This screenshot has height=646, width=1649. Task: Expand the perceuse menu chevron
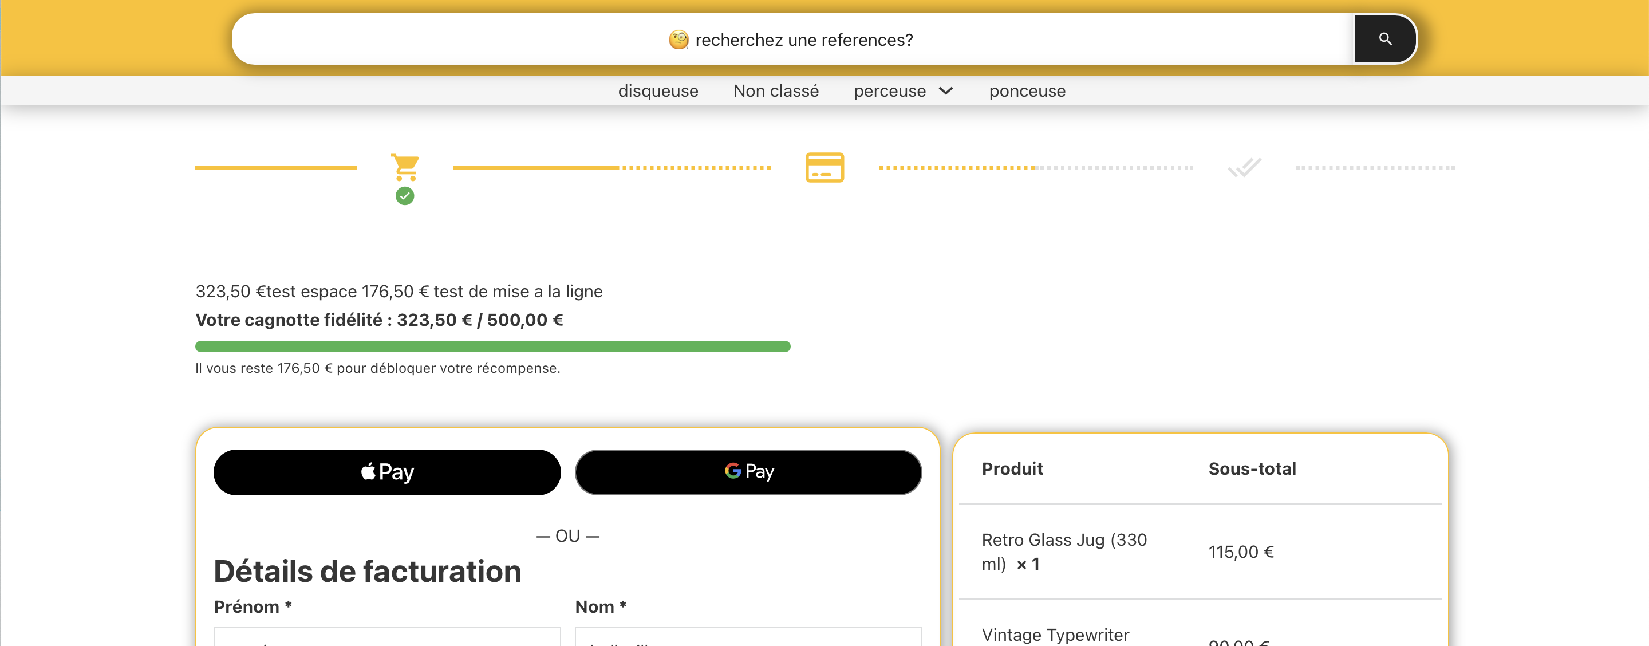946,91
